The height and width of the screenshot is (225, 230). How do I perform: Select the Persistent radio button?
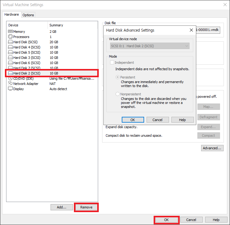tap(117, 77)
